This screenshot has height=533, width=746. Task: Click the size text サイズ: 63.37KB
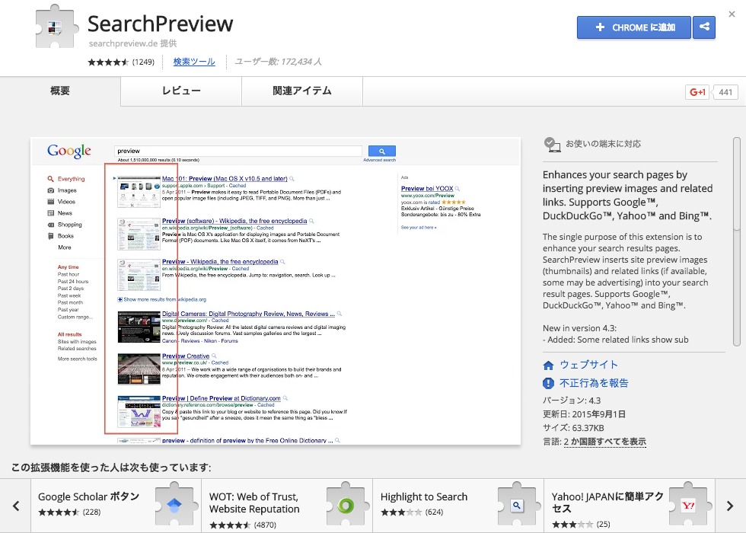pos(573,428)
